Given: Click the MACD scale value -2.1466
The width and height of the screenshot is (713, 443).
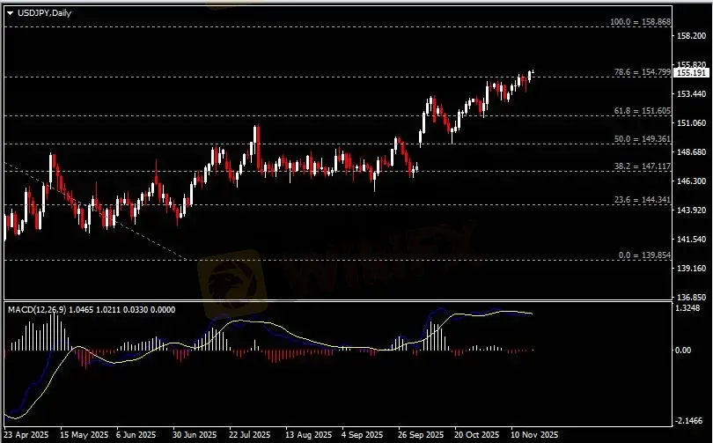Looking at the screenshot, I should point(689,423).
